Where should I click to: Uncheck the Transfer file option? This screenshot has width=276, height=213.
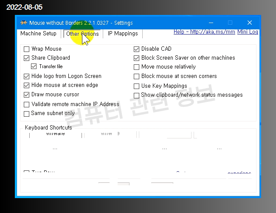tap(34, 66)
